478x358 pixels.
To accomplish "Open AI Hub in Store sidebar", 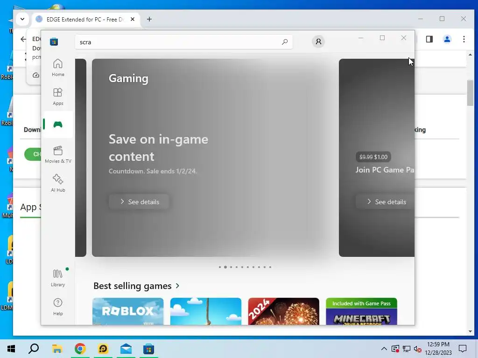I will coord(58,183).
